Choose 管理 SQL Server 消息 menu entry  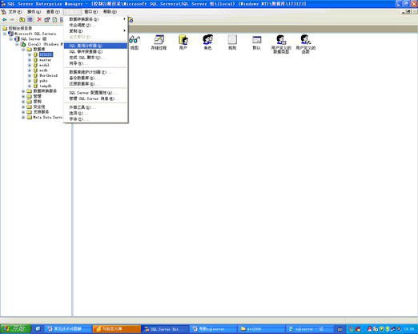click(95, 99)
